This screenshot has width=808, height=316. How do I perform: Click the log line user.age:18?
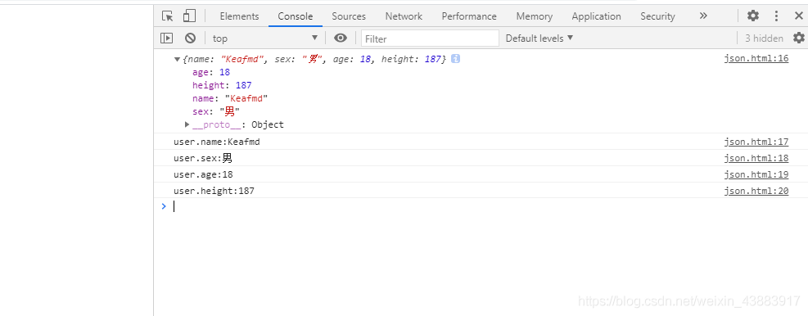tap(203, 174)
